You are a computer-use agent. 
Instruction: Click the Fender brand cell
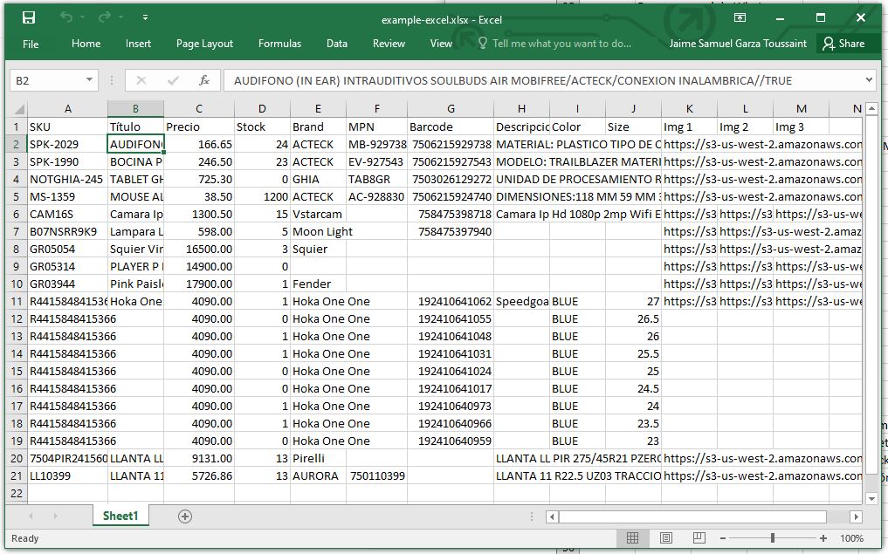coord(319,284)
